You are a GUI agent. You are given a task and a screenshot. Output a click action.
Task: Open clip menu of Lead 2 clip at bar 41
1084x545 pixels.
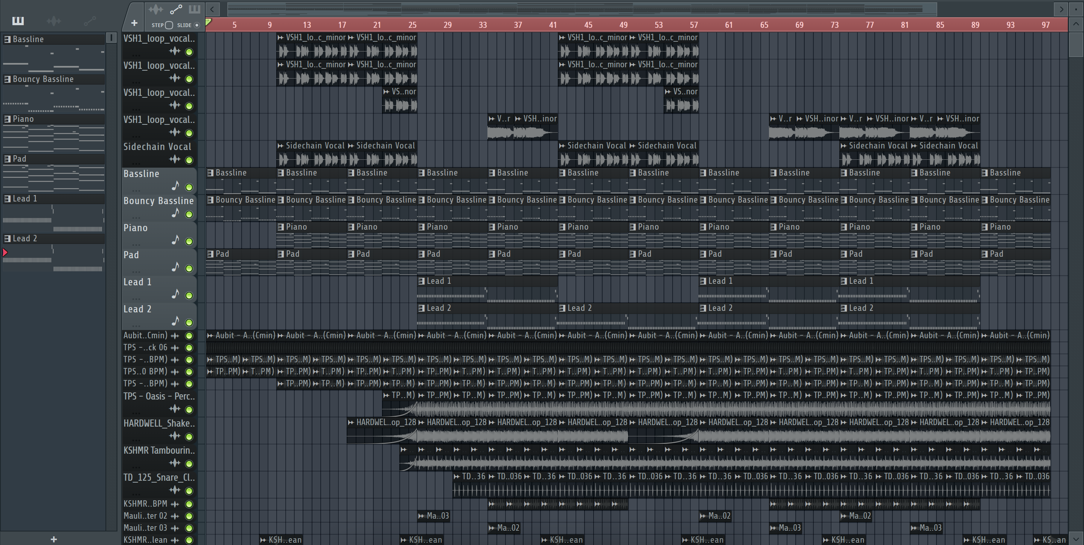tap(562, 308)
